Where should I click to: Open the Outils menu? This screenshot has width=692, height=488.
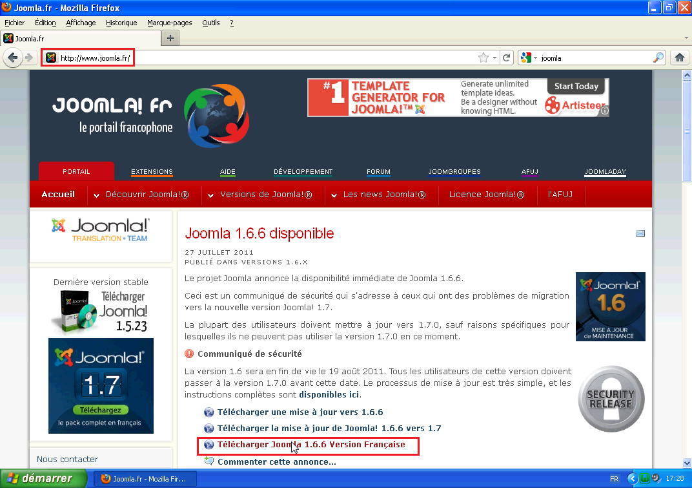click(x=211, y=23)
